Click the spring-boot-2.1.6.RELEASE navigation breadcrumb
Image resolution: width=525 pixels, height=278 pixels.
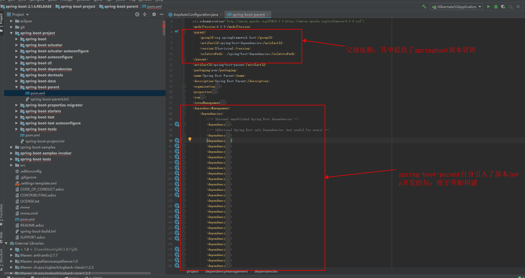click(x=26, y=6)
